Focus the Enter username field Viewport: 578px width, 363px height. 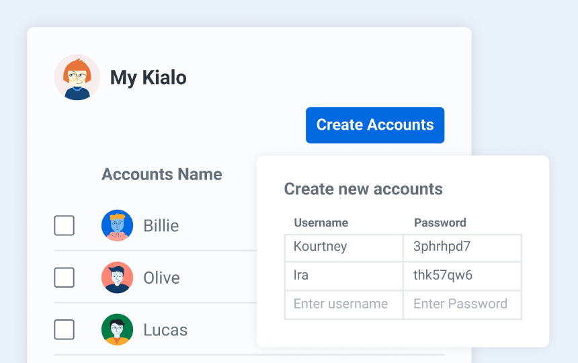(343, 305)
